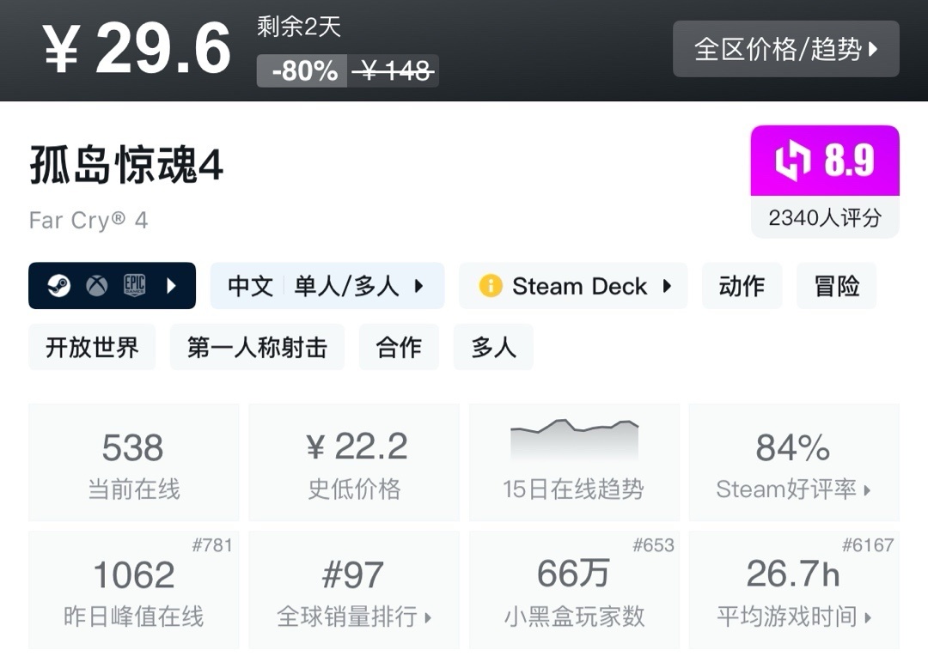Tap the 第一人称射击 tag
This screenshot has width=928, height=656.
click(x=257, y=347)
